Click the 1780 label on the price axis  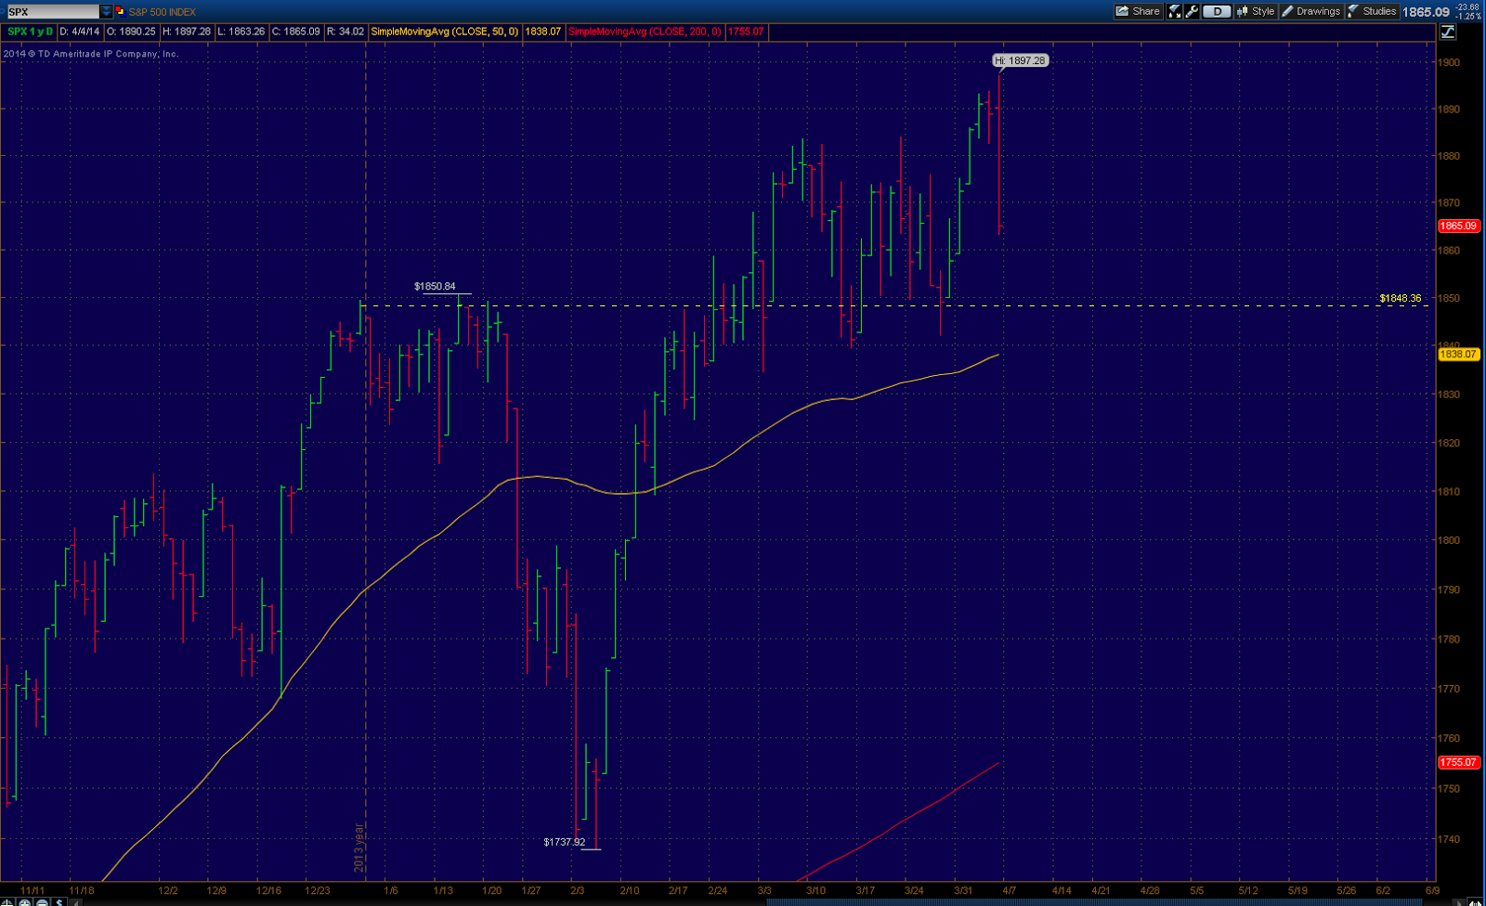(1449, 639)
